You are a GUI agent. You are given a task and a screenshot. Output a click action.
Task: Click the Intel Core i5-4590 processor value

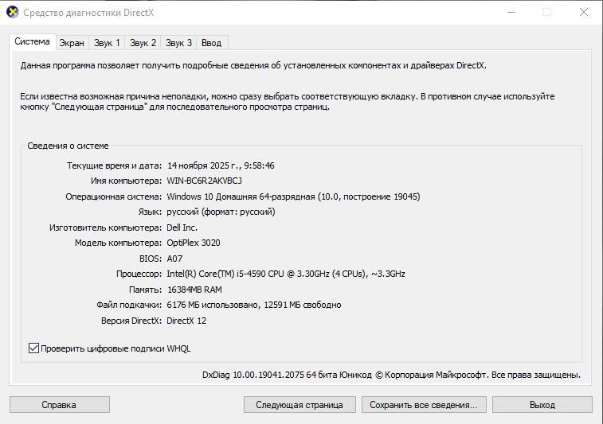tap(286, 274)
